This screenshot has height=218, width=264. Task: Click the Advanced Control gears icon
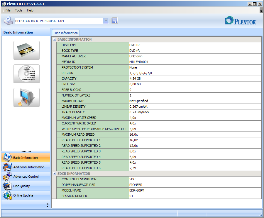click(7, 177)
